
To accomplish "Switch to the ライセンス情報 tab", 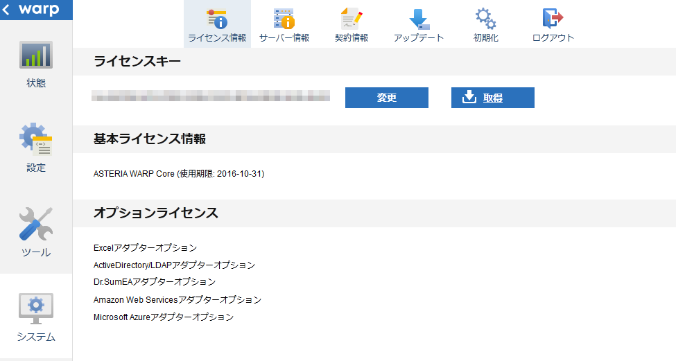I will 217,24.
